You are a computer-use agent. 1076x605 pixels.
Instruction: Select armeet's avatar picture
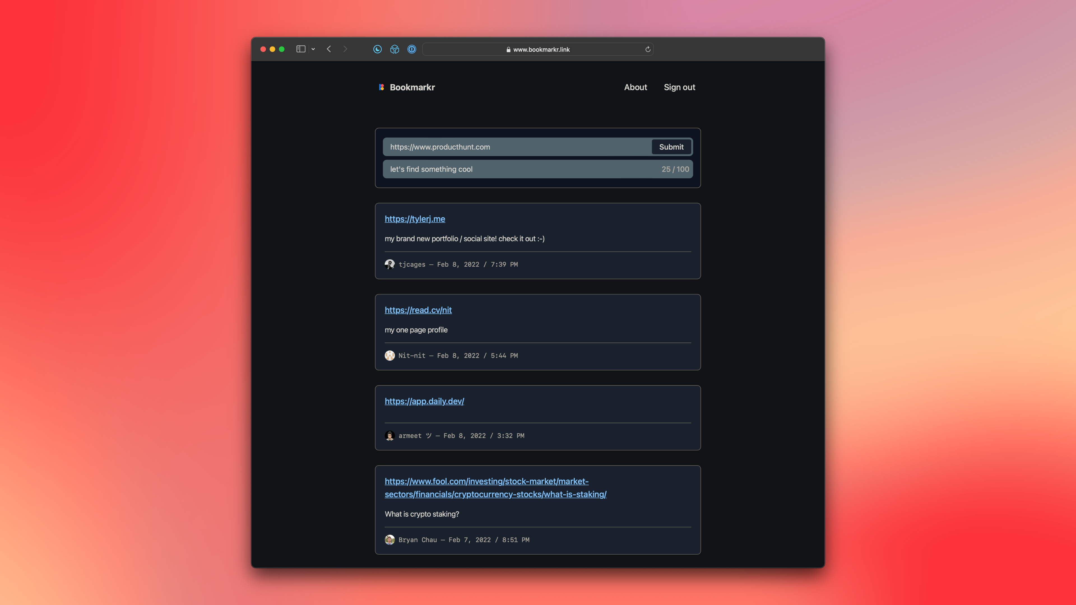pyautogui.click(x=390, y=436)
